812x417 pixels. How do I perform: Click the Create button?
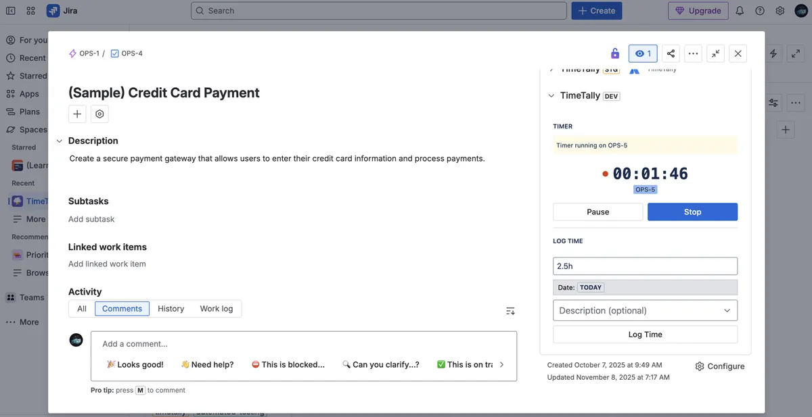[597, 11]
